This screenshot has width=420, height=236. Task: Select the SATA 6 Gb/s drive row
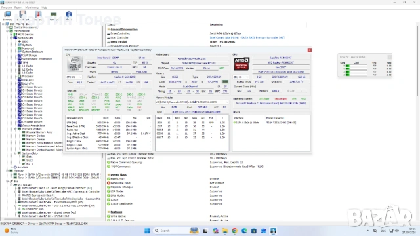pos(271,123)
